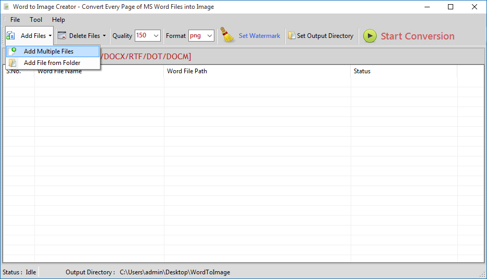Viewport: 487px width, 279px height.
Task: Open the File menu
Action: tap(15, 20)
